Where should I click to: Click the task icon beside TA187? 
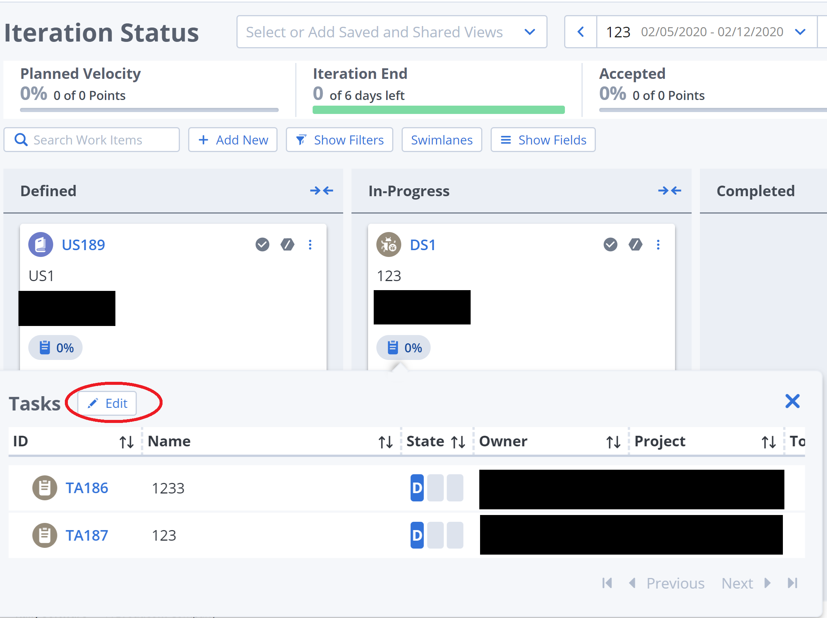pos(44,535)
